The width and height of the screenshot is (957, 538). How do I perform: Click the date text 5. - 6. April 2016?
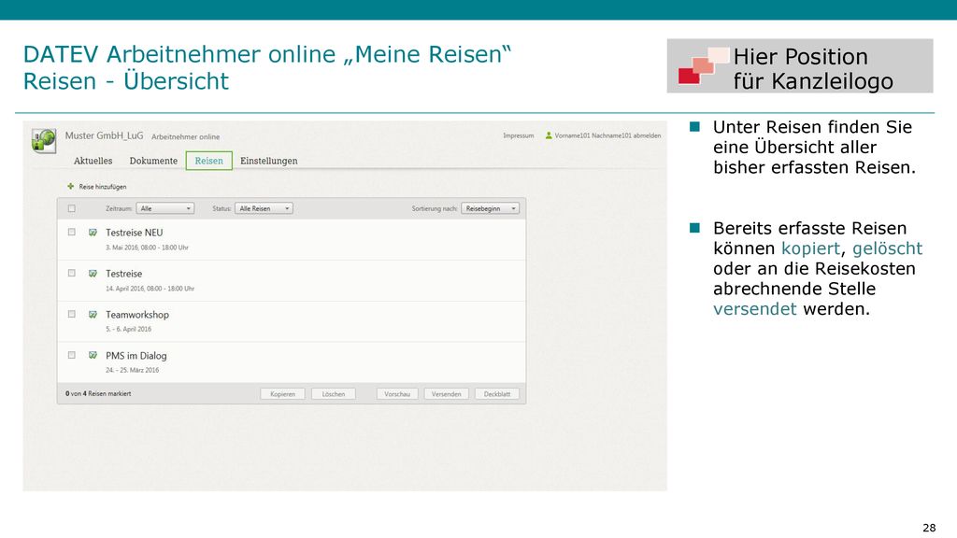(x=128, y=329)
